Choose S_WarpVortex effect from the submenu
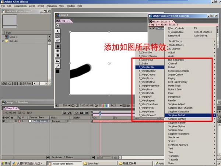 [x=150, y=108]
